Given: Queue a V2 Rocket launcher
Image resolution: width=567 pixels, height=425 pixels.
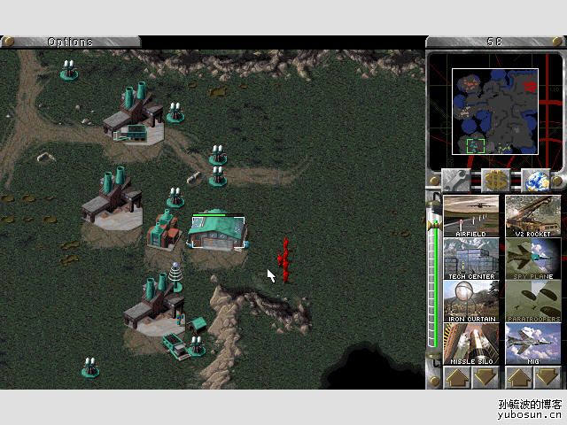Looking at the screenshot, I should pos(533,216).
